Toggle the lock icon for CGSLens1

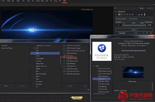[139, 15]
